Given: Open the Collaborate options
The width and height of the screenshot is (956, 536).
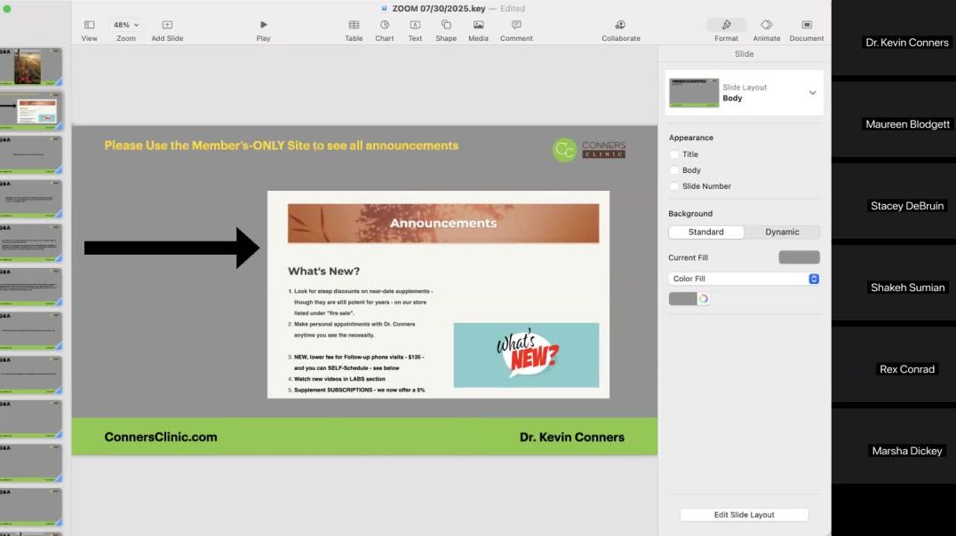Looking at the screenshot, I should coord(621,30).
